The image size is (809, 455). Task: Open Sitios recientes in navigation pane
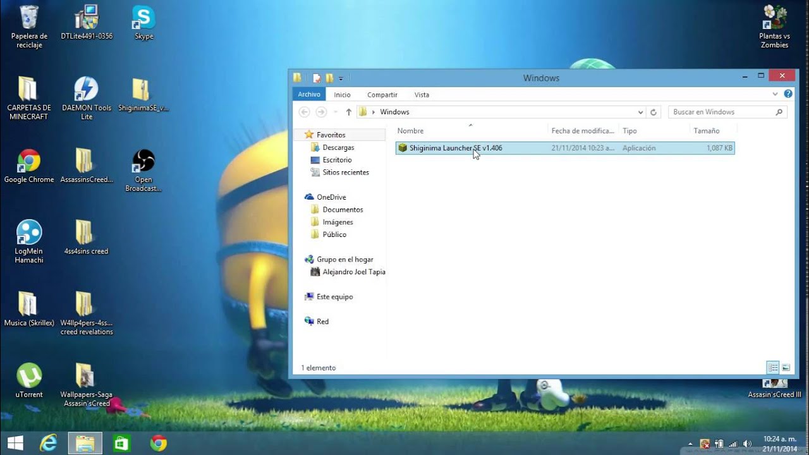(346, 173)
